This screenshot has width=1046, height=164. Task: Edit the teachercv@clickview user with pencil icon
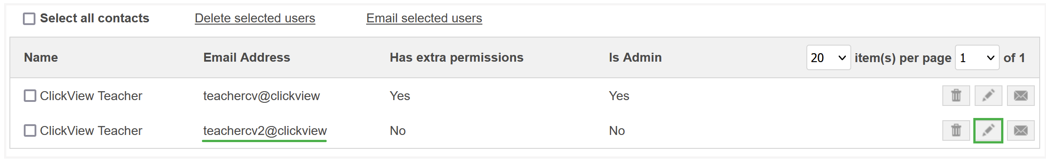point(988,96)
